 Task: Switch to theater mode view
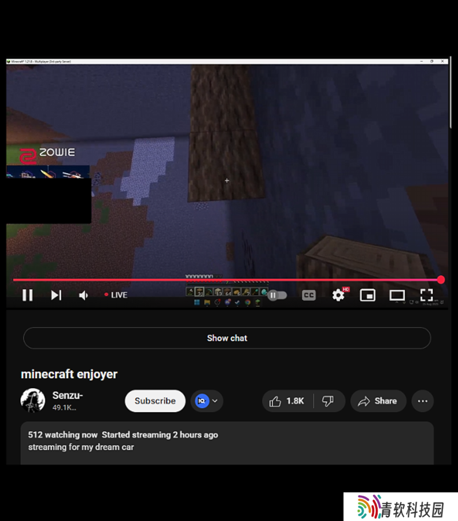397,295
